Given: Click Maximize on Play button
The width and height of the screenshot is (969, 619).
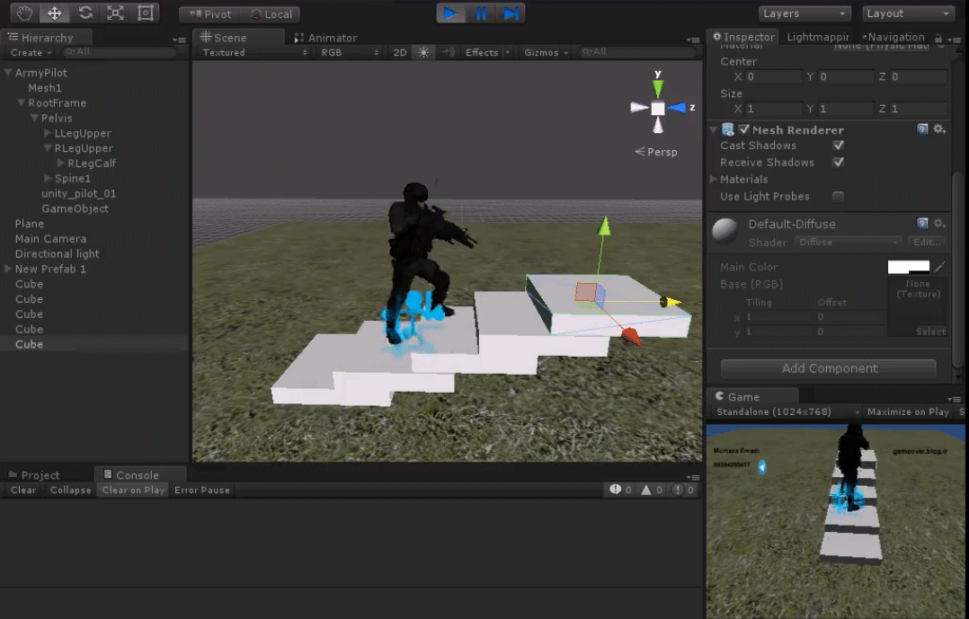Looking at the screenshot, I should (908, 412).
